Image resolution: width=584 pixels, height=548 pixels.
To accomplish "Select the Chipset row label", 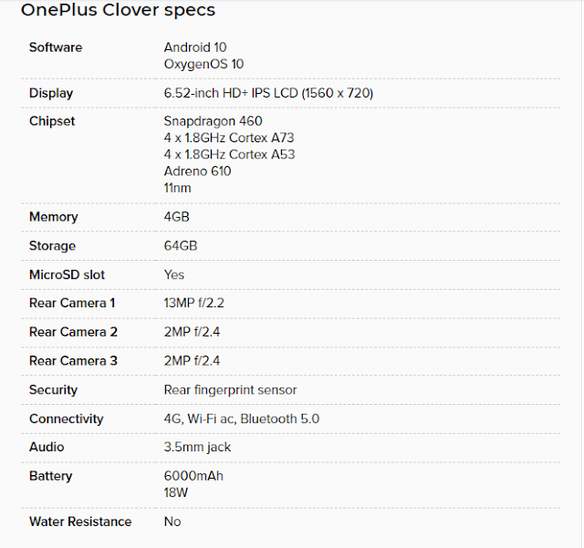I will point(52,121).
